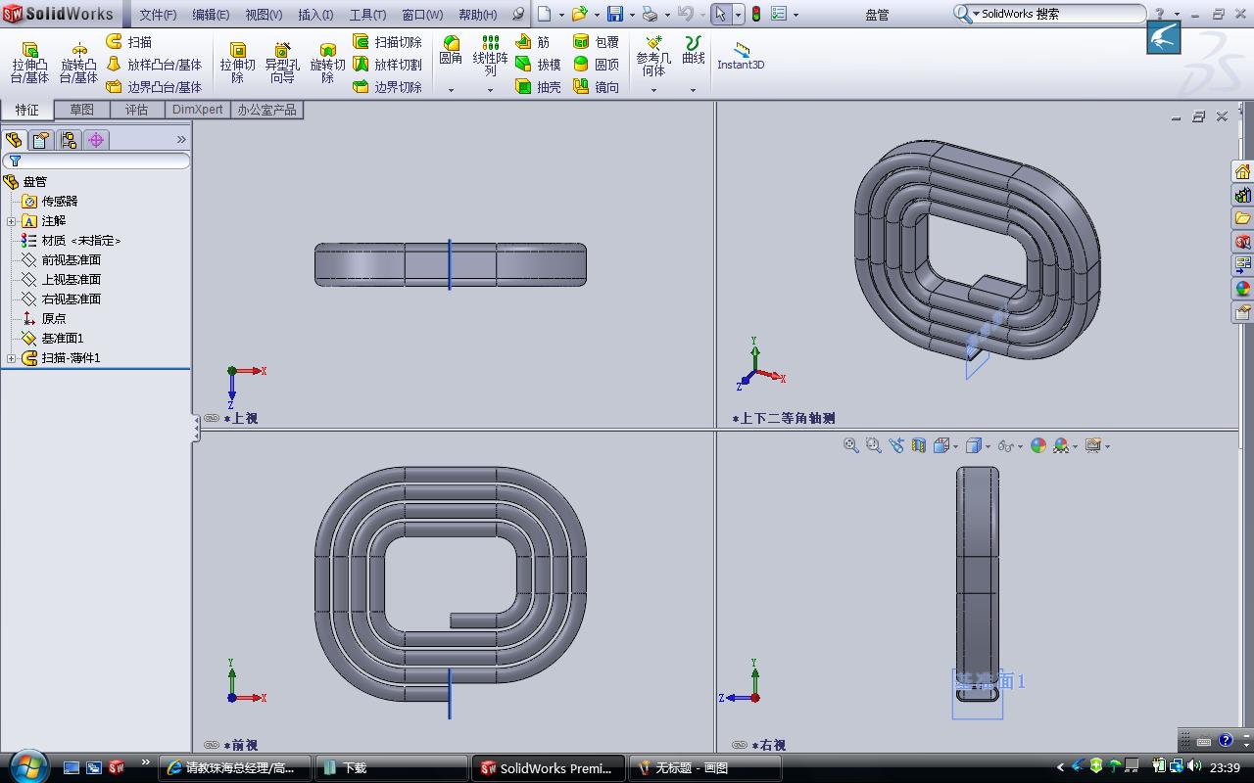Image resolution: width=1254 pixels, height=783 pixels.
Task: Toggle Instant3D mode
Action: click(x=741, y=56)
